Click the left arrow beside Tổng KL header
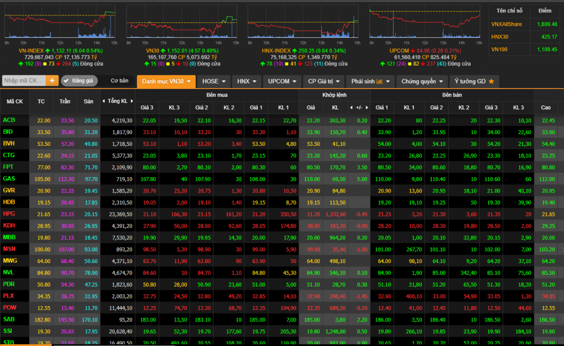 click(104, 101)
